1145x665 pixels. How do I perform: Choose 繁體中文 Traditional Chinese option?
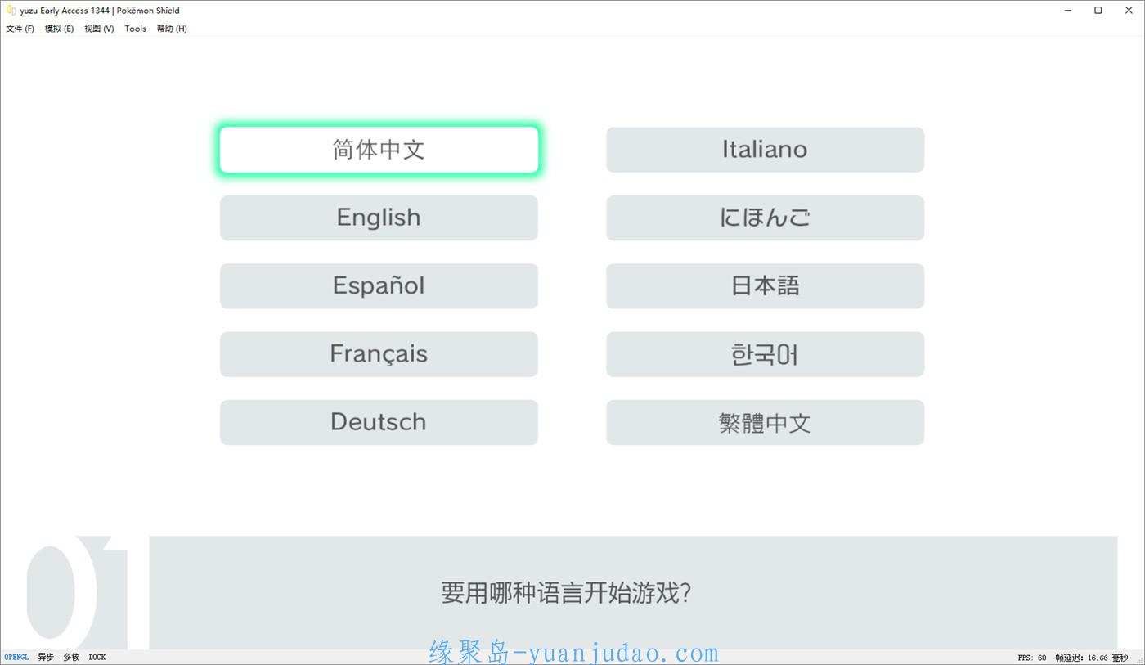click(x=765, y=422)
